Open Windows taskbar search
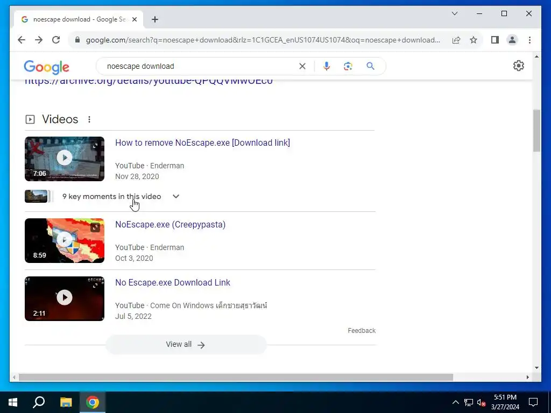The image size is (551, 413). (39, 402)
